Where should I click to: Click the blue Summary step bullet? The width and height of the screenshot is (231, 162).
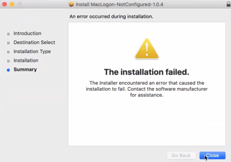8,70
